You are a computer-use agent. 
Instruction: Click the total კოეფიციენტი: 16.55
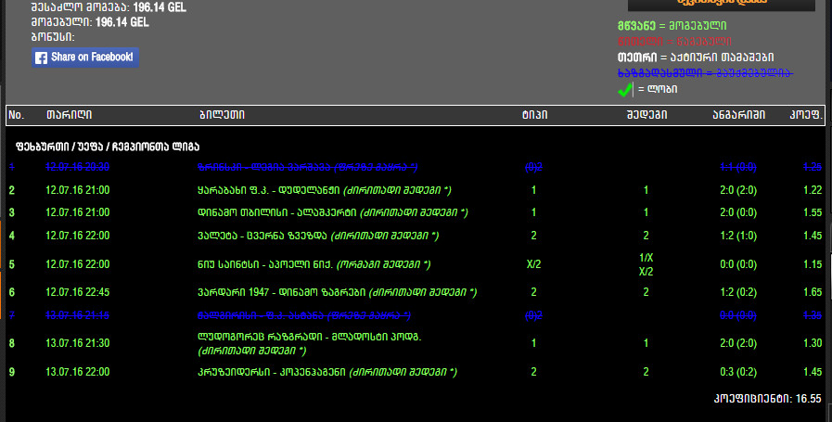[768, 399]
